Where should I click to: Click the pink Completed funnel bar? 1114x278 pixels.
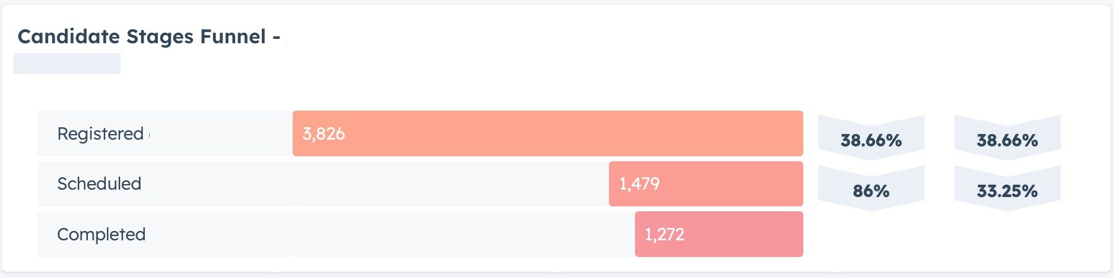coord(743,234)
